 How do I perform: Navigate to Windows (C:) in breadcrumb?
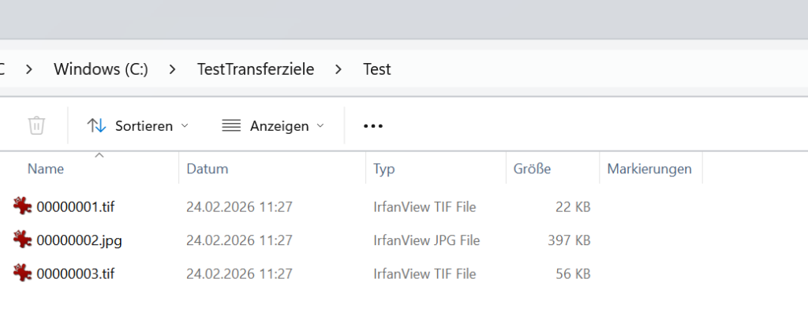coord(101,69)
